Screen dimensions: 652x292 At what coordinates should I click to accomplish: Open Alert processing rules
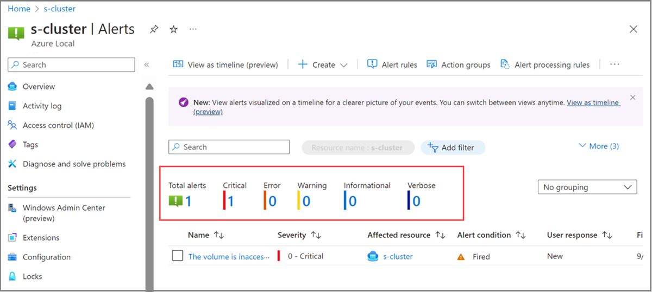click(x=545, y=64)
